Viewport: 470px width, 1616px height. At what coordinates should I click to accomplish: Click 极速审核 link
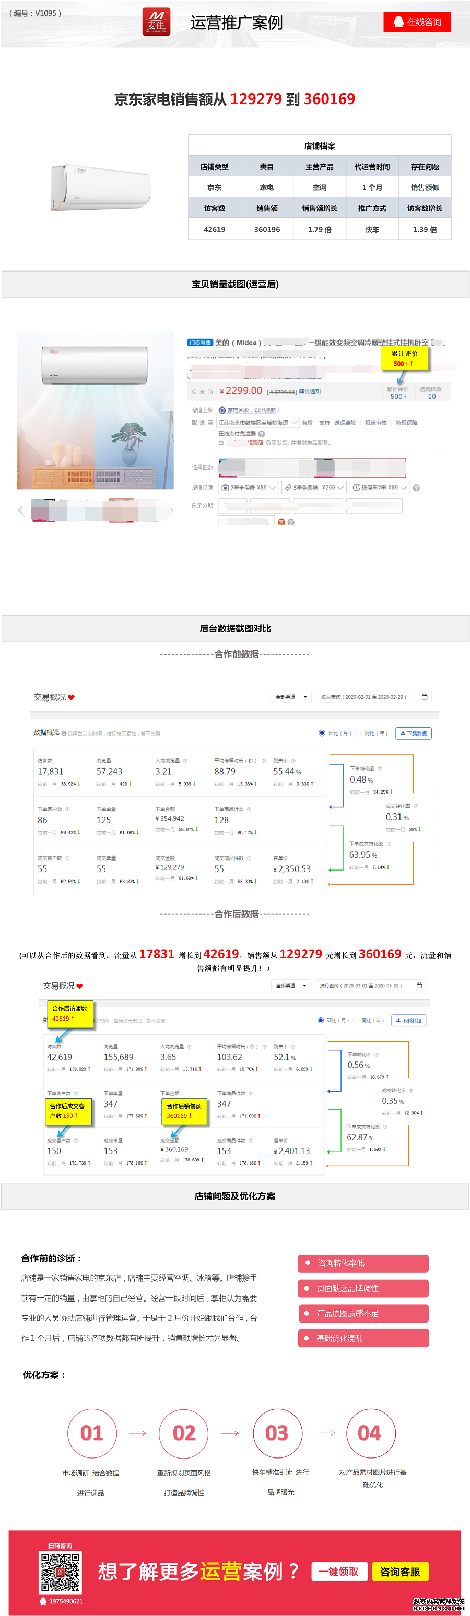(x=375, y=423)
